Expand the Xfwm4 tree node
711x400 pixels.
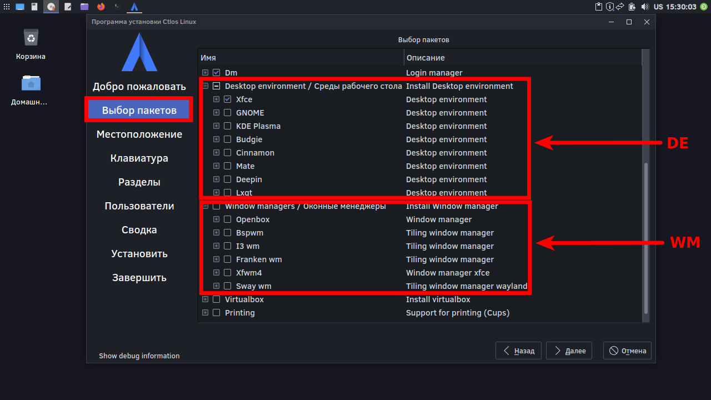point(217,273)
